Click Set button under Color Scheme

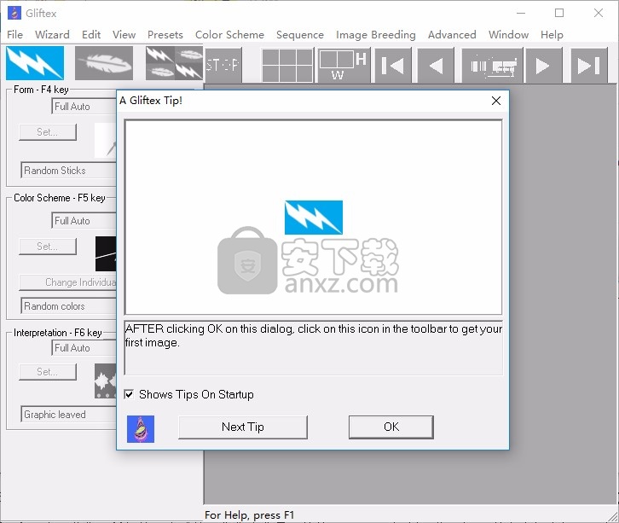48,247
